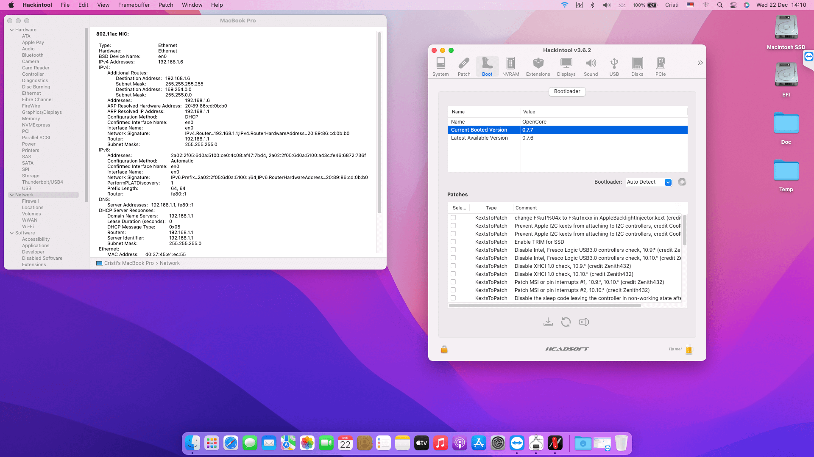
Task: Select the Current Booted Version row
Action: click(567, 130)
